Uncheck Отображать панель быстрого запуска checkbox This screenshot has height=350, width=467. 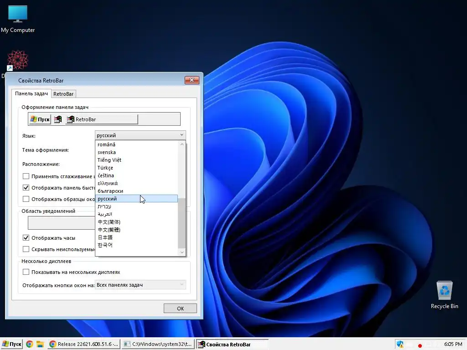point(26,187)
